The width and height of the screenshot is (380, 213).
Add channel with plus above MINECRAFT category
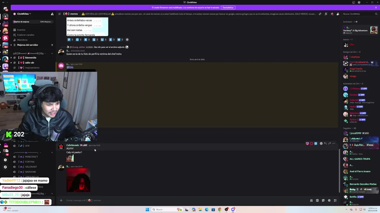pyautogui.click(x=52, y=153)
